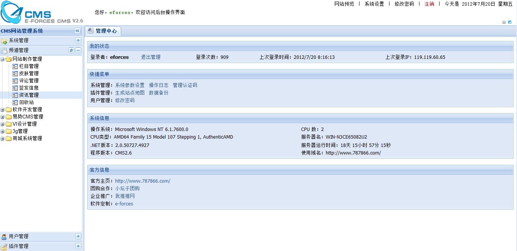The image size is (517, 251).
Task: Click the 插件管理 plugin icon at bottom sidebar
Action: coord(5,246)
